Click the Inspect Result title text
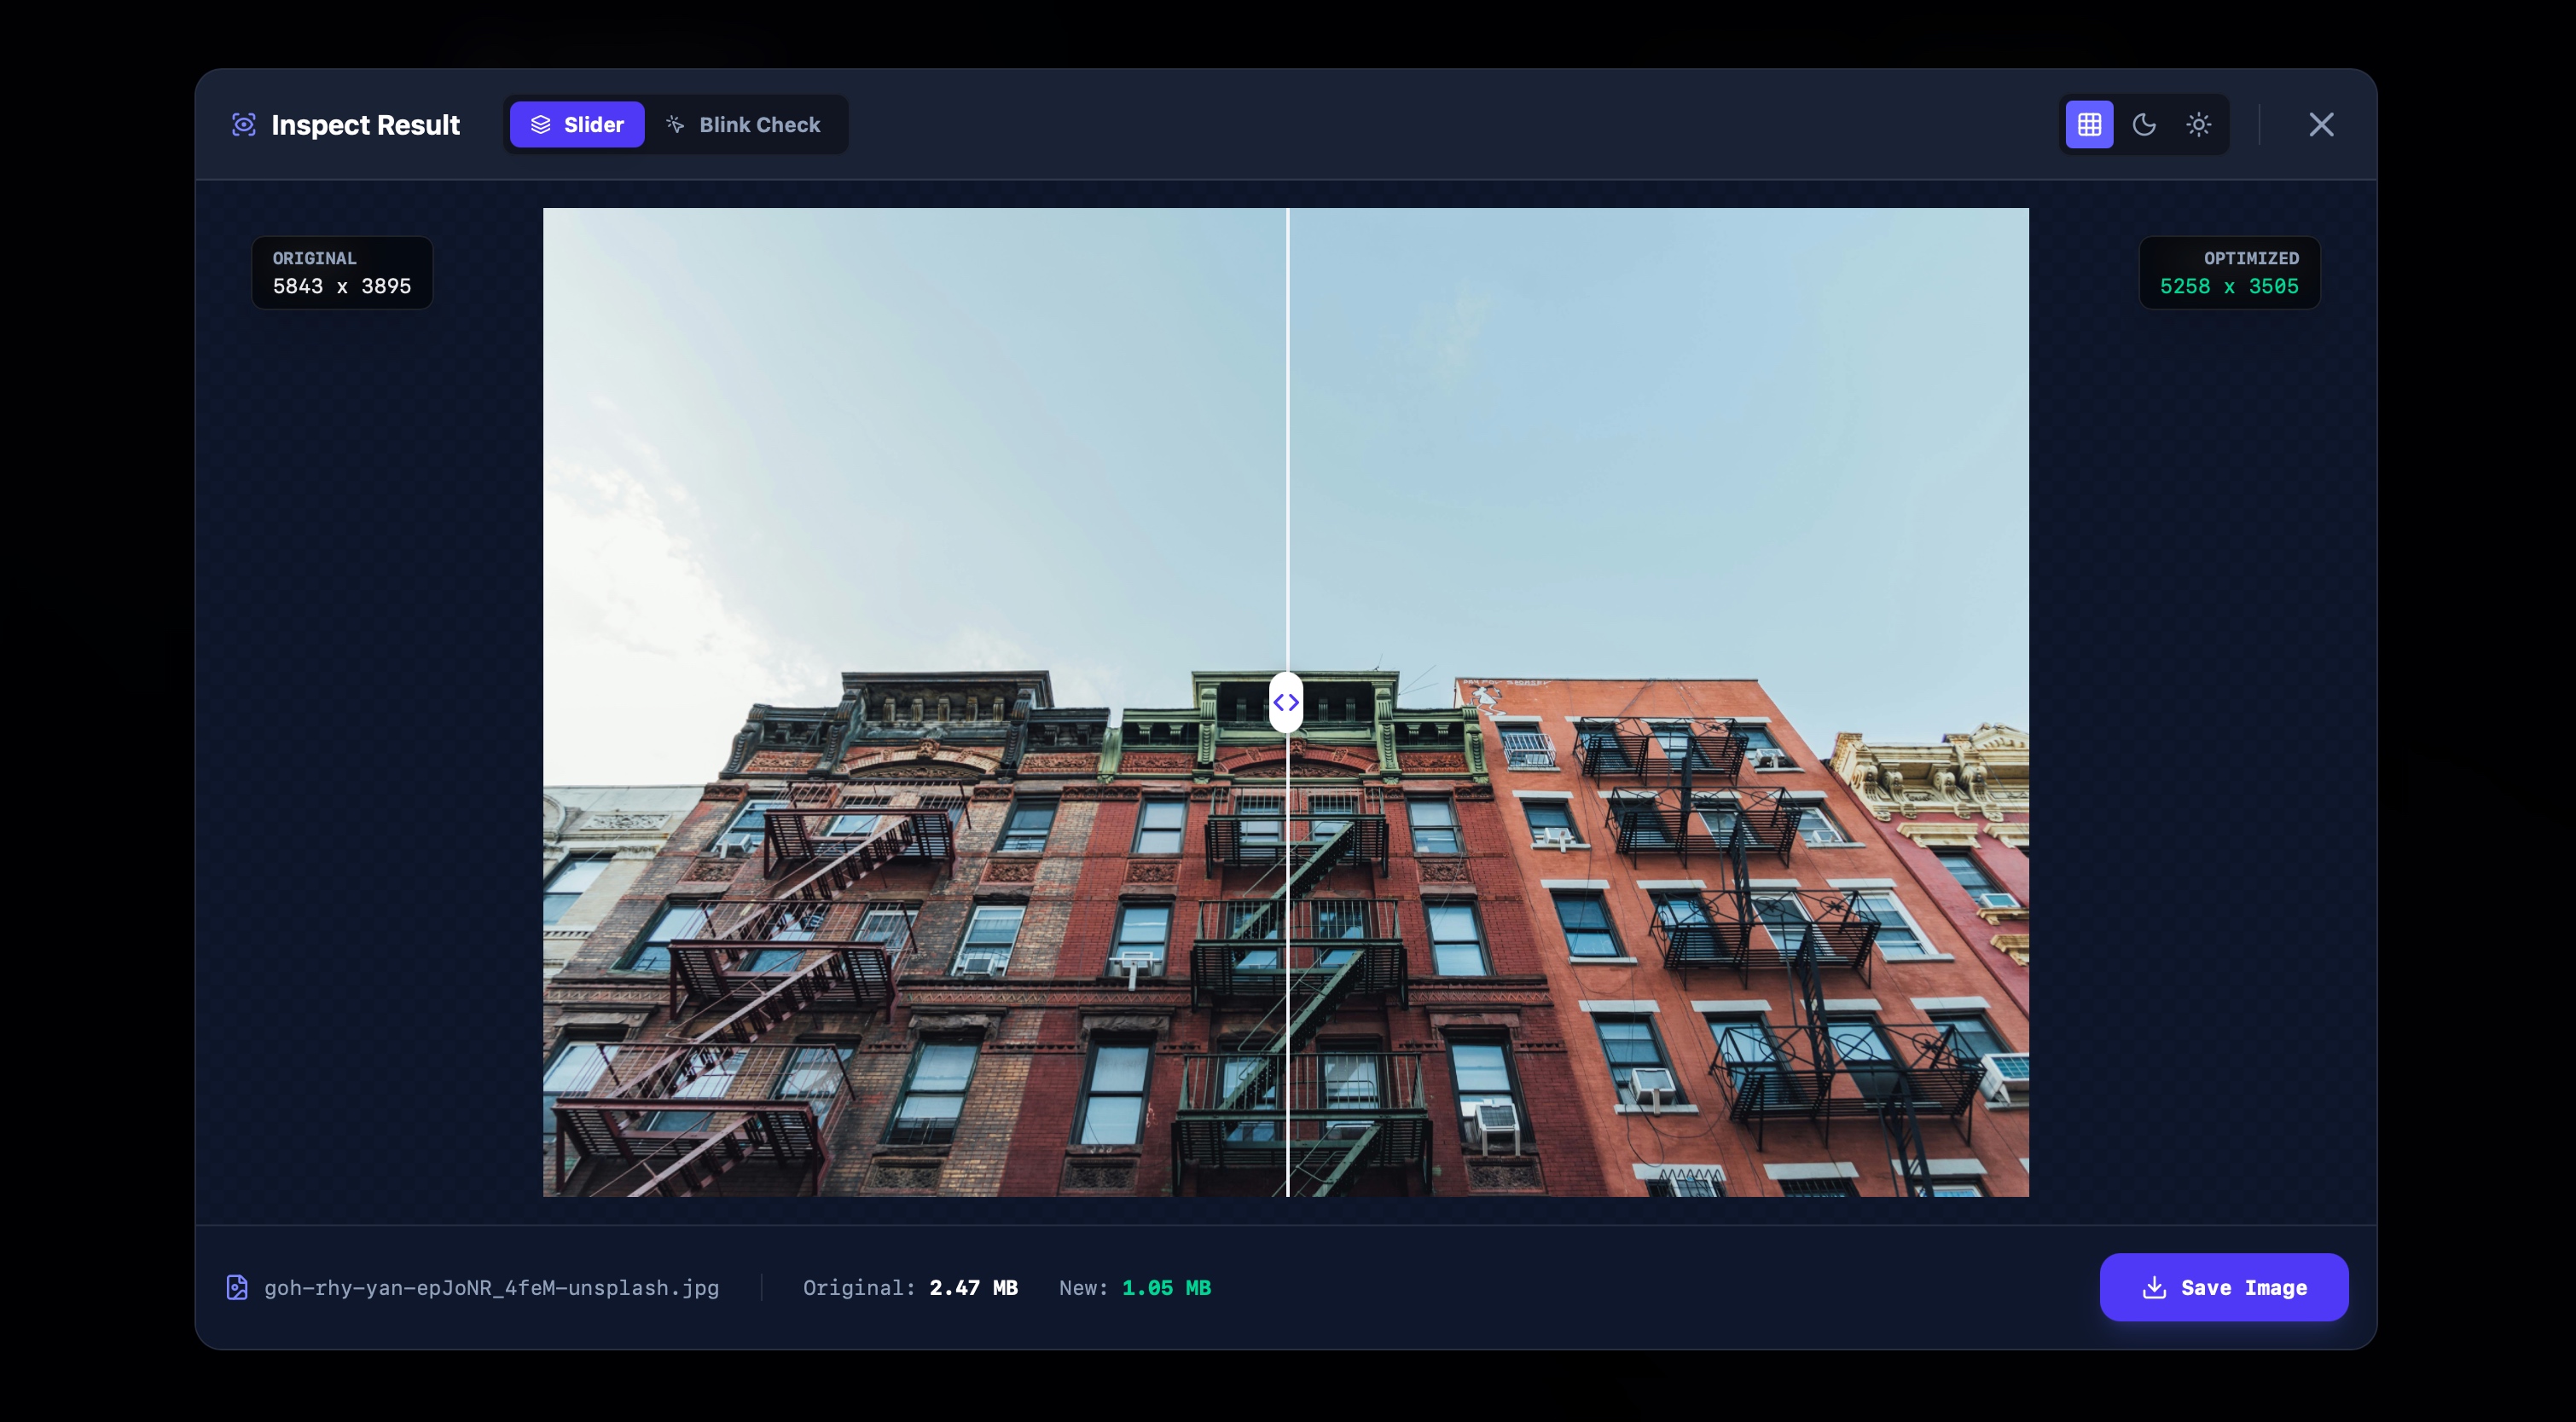2576x1422 pixels. click(x=365, y=125)
